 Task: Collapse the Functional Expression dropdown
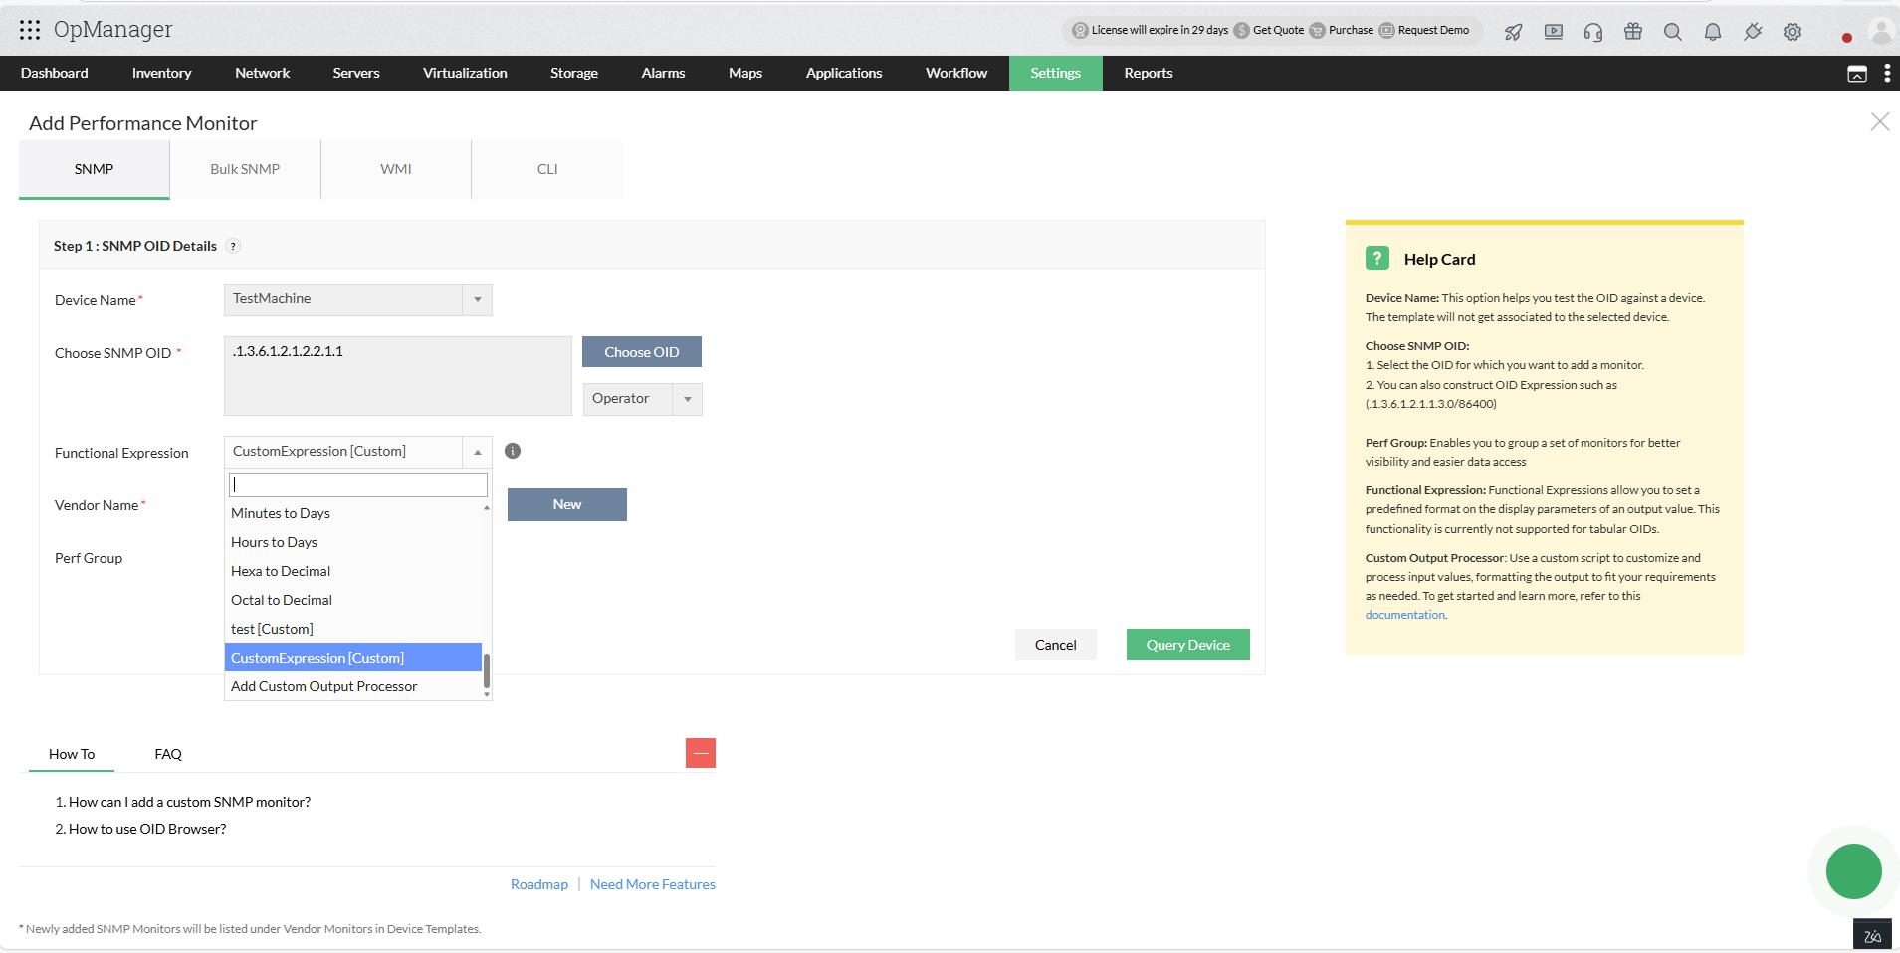477,452
